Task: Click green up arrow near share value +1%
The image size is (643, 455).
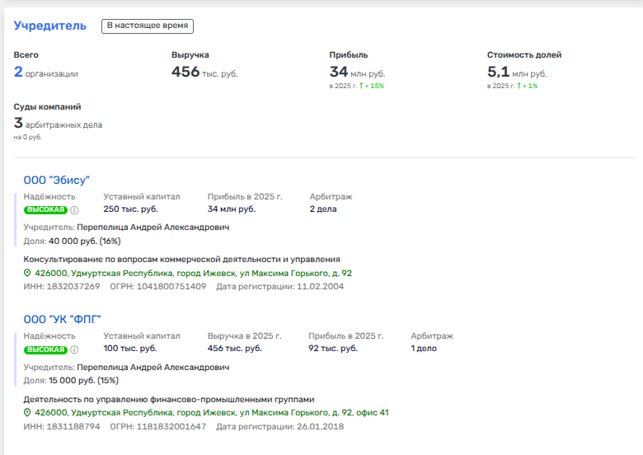Action: pos(519,86)
